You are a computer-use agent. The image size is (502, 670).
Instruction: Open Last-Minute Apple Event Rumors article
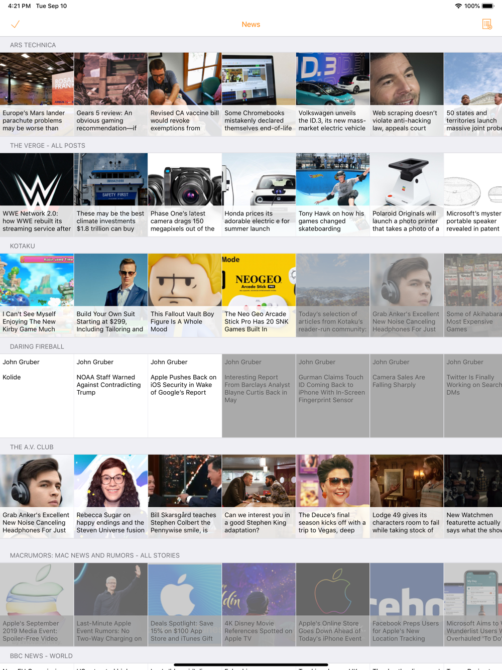pos(111,605)
